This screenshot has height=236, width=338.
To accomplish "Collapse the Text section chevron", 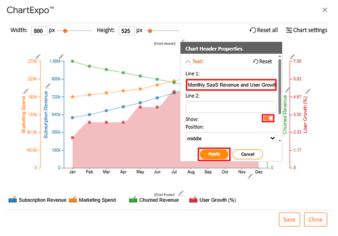I will 188,62.
